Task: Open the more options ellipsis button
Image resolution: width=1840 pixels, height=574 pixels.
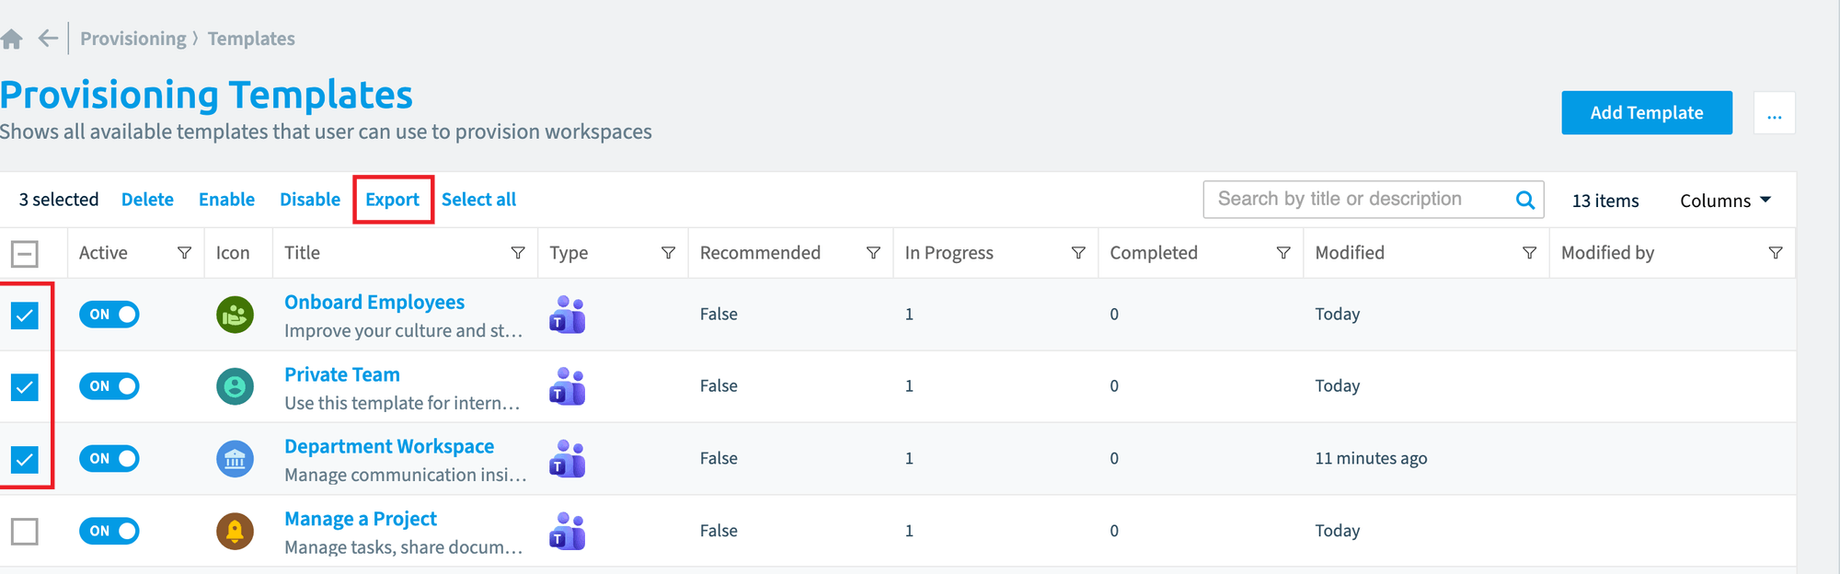Action: click(1775, 112)
